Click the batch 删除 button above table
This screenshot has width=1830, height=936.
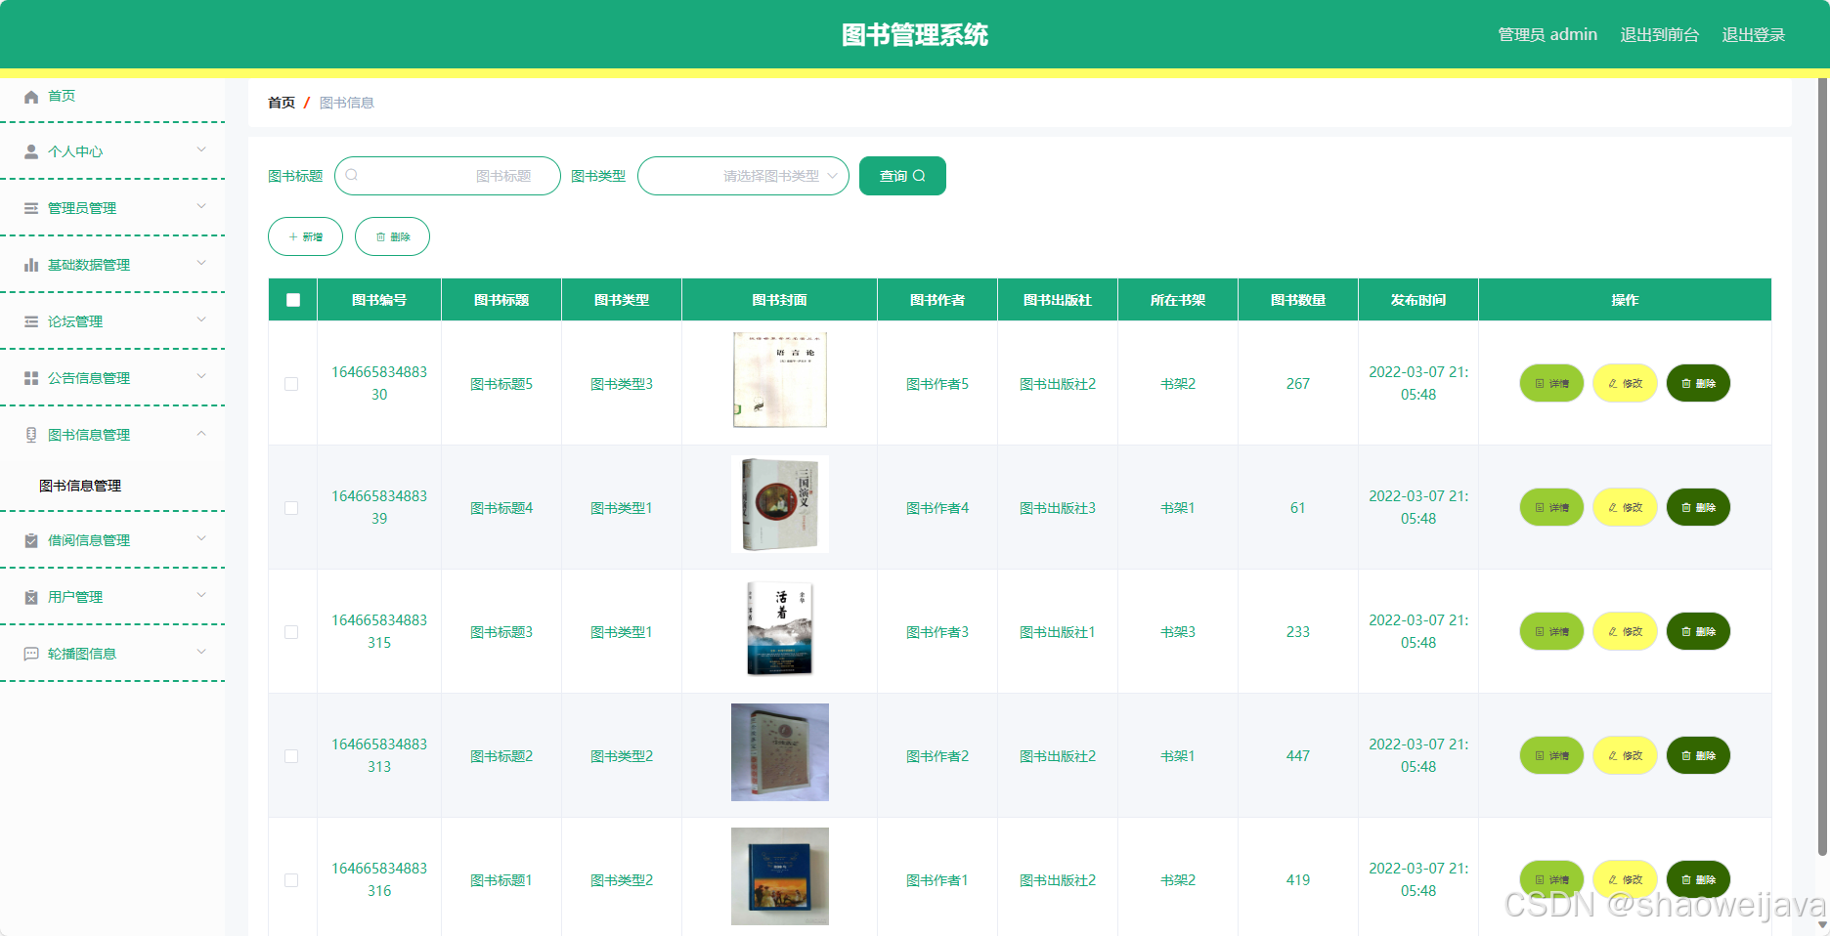click(392, 236)
